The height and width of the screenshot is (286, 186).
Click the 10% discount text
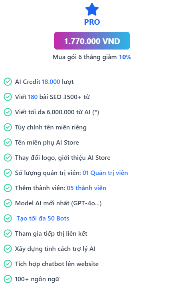[125, 57]
